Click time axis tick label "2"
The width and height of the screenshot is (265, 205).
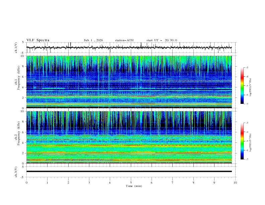pyautogui.click(x=68, y=183)
